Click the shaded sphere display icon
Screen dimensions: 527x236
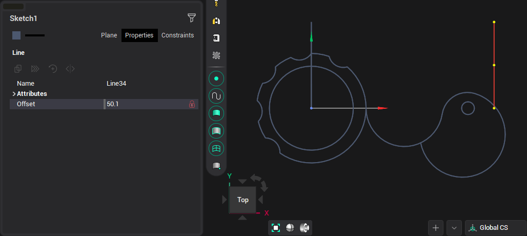[290, 228]
